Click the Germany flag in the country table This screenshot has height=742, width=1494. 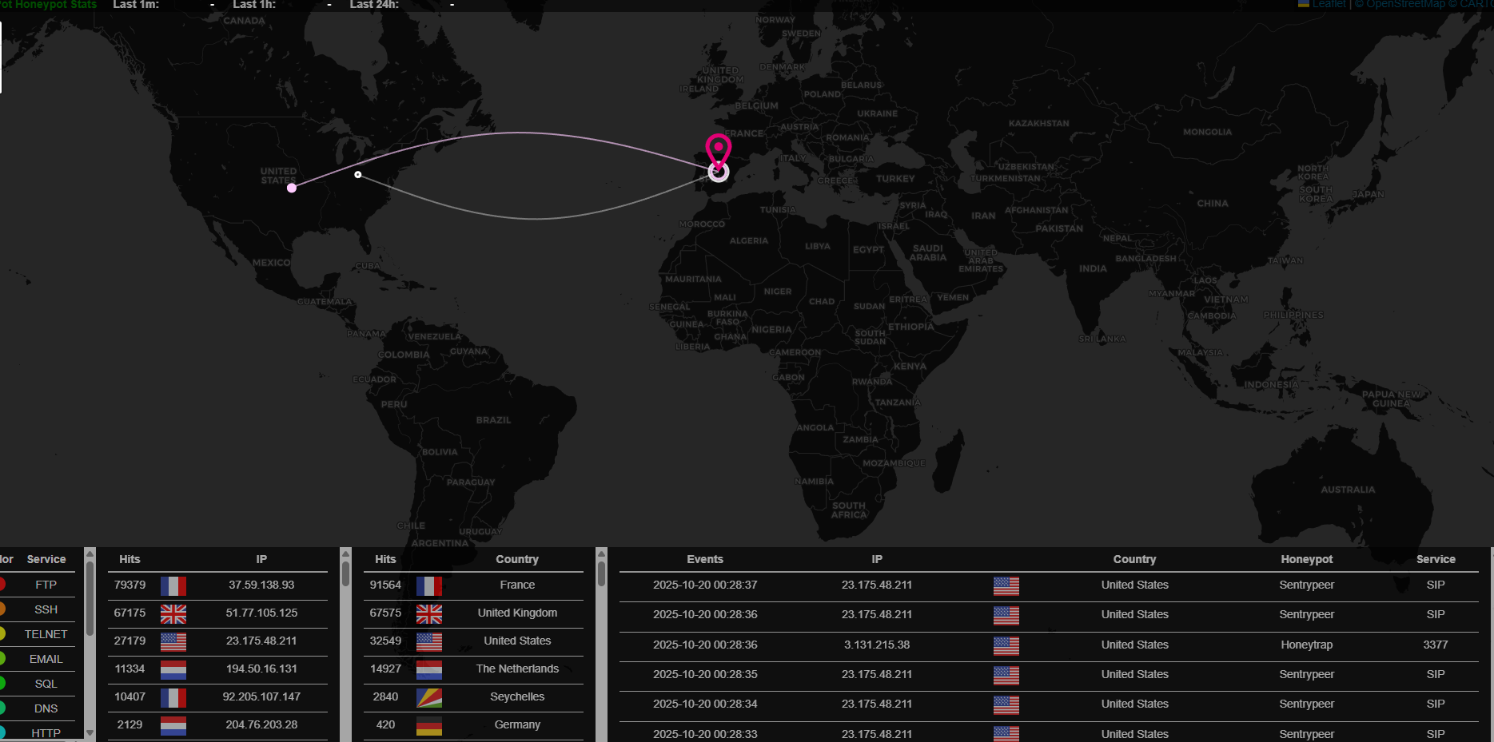point(429,725)
